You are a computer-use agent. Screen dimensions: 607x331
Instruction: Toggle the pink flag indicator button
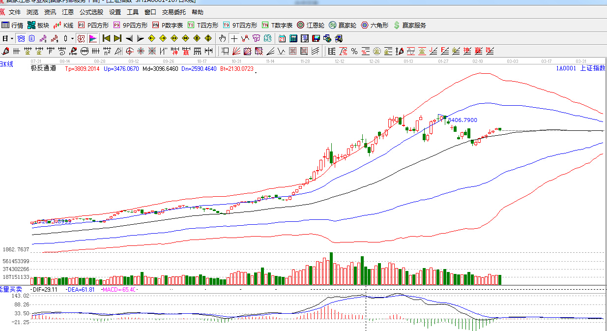(x=93, y=38)
